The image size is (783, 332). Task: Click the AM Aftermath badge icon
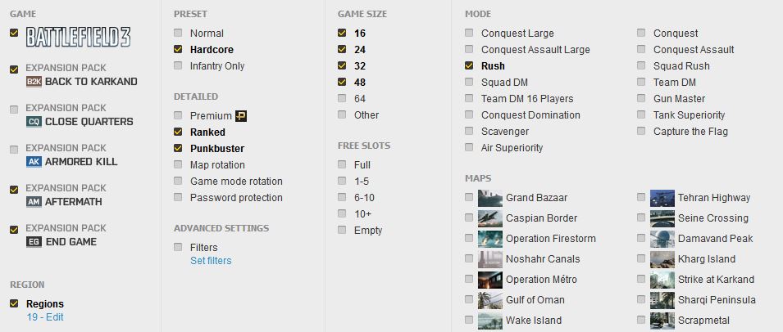pos(34,202)
